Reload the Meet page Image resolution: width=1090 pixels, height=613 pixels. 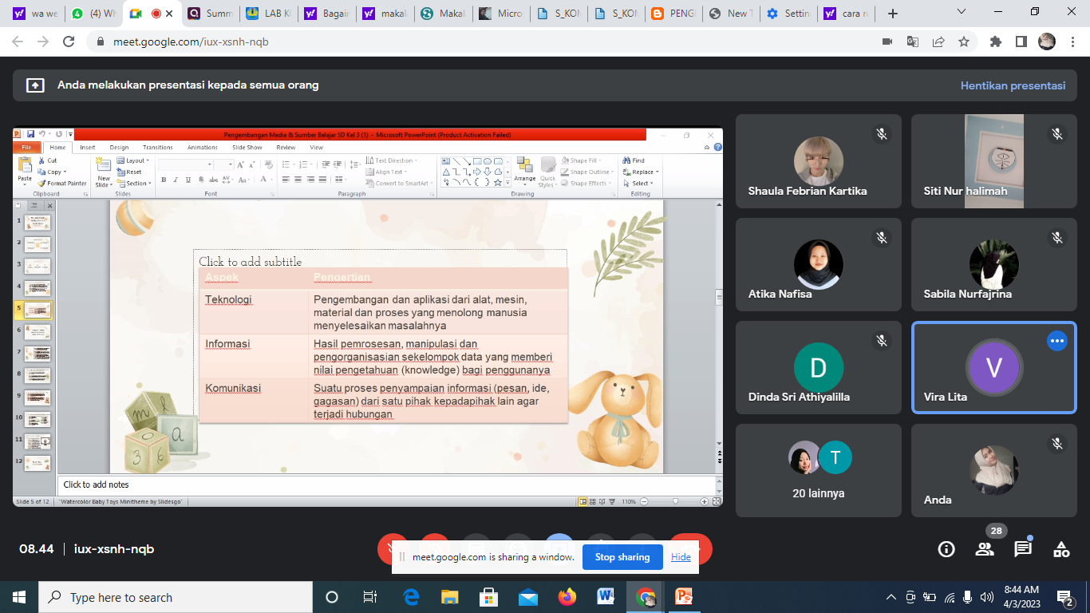point(69,42)
